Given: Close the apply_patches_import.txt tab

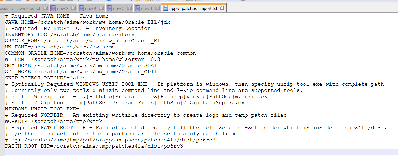Looking at the screenshot, I should click(222, 8).
